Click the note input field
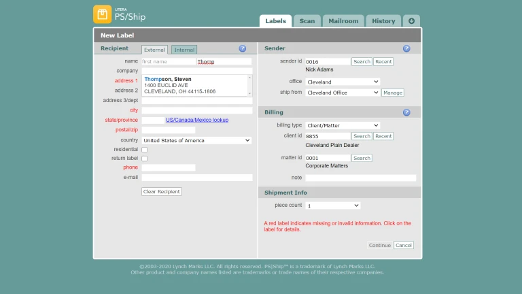 tap(360, 178)
